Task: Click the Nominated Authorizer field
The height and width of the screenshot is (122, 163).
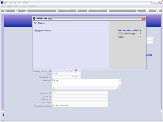Action: (80, 105)
